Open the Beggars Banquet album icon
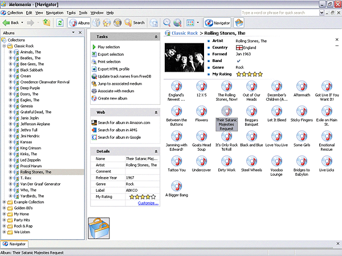 [251, 110]
